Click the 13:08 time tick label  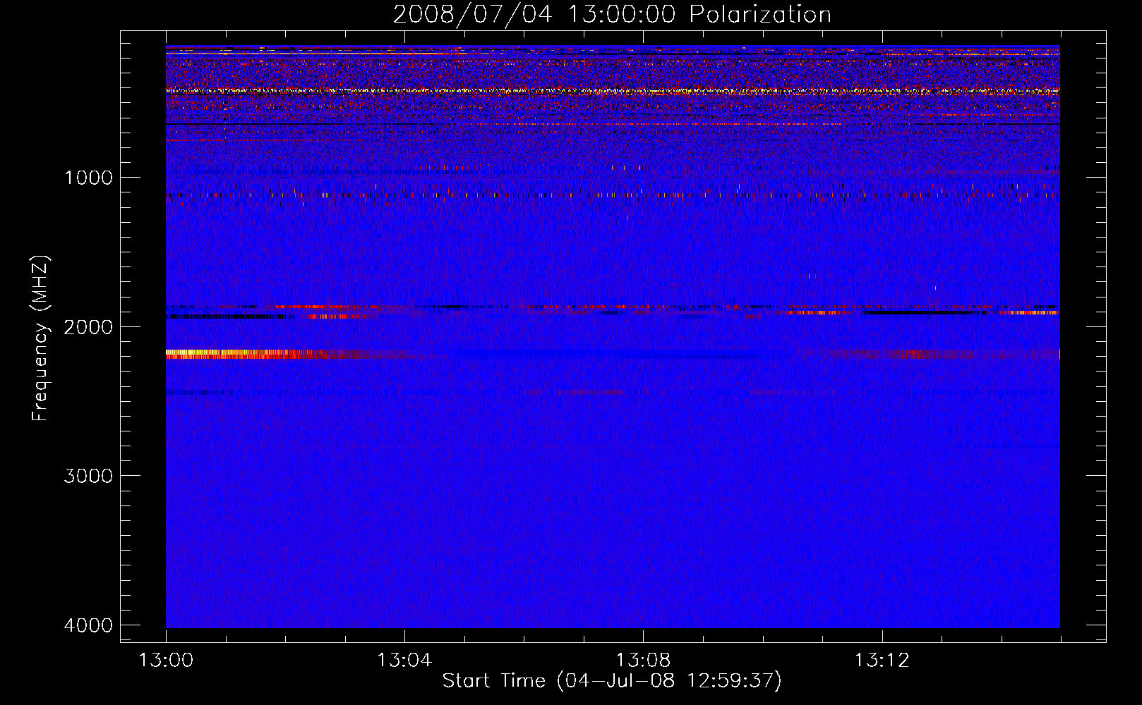click(643, 661)
